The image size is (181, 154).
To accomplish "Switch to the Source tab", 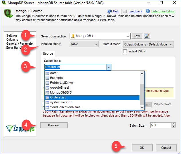I will (48, 54).
